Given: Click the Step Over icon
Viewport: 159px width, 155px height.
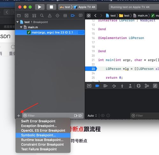Looking at the screenshot, I should click(114, 86).
